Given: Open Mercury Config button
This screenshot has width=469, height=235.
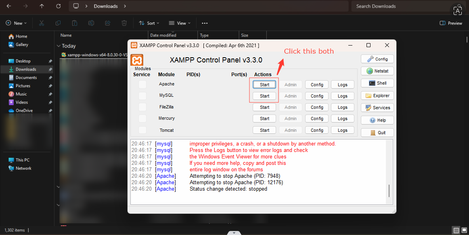Looking at the screenshot, I should coord(317,119).
